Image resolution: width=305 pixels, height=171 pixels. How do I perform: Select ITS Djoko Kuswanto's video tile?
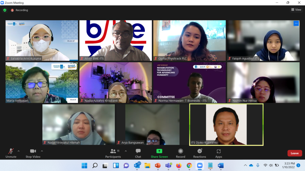(226, 125)
